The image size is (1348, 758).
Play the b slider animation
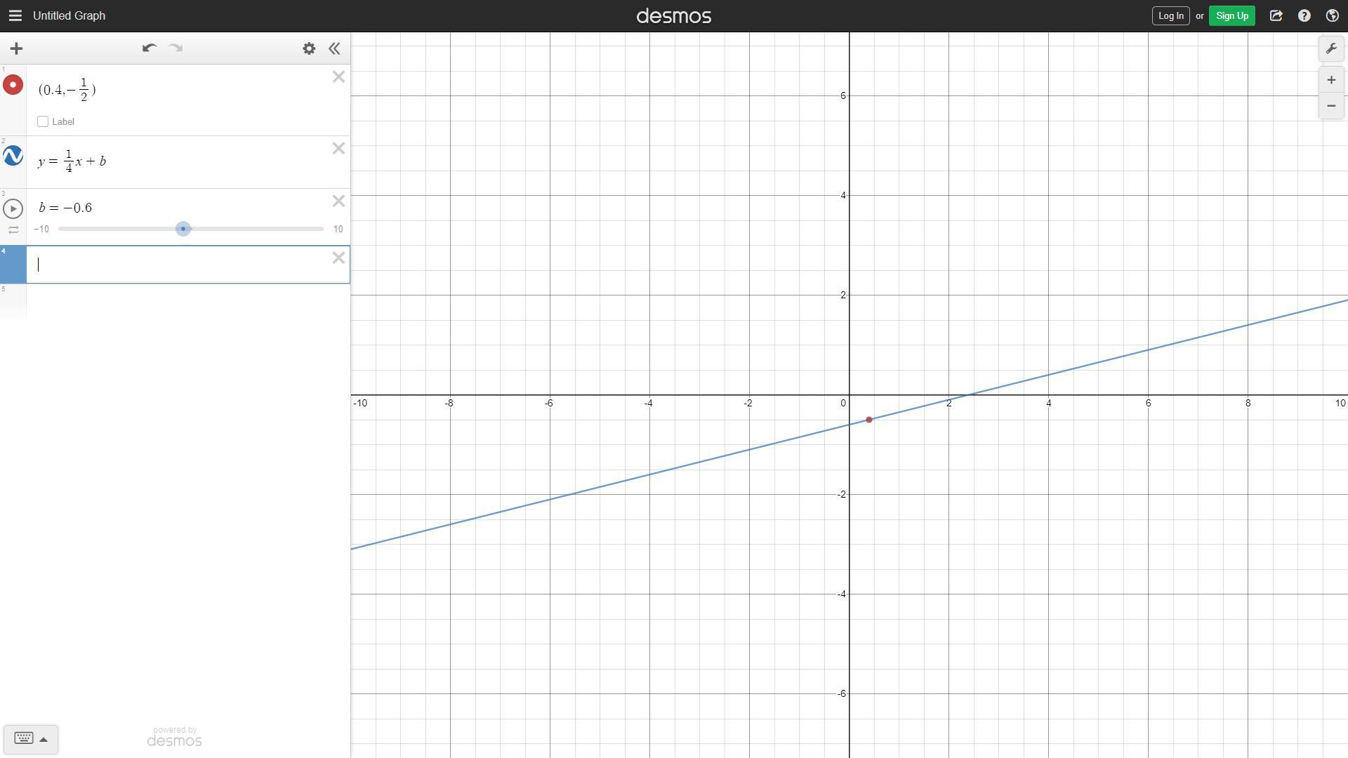(13, 208)
